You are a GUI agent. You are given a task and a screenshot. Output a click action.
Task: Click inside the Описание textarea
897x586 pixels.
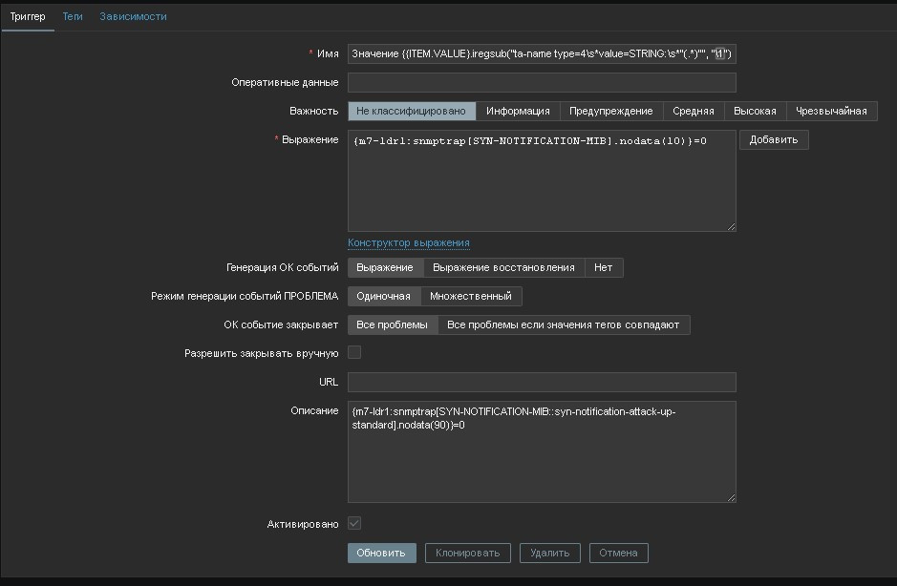click(x=542, y=451)
